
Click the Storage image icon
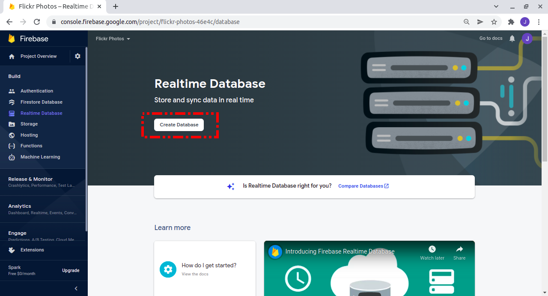pyautogui.click(x=12, y=124)
